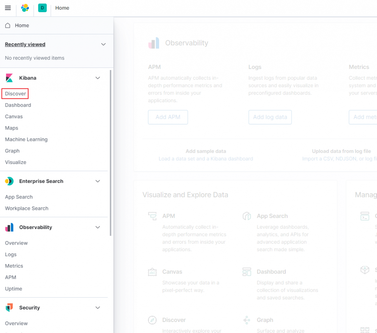Image resolution: width=377 pixels, height=333 pixels.
Task: Click the Observability bar chart icon in main panel
Action: point(154,43)
